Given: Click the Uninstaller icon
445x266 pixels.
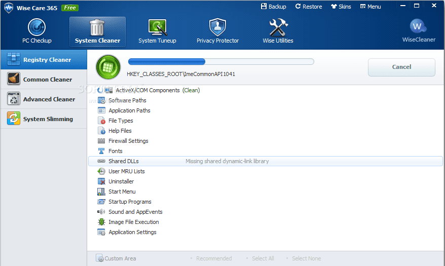Looking at the screenshot, I should tap(101, 181).
